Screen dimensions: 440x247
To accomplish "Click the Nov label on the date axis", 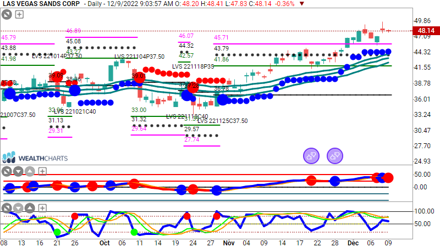I will (x=229, y=243).
